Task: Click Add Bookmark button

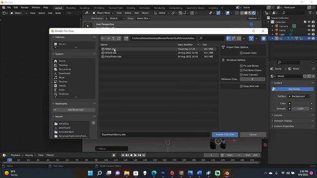Action: pos(74,110)
